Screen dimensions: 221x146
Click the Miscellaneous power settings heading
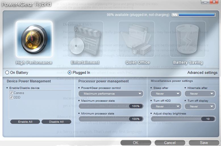pyautogui.click(x=172, y=81)
